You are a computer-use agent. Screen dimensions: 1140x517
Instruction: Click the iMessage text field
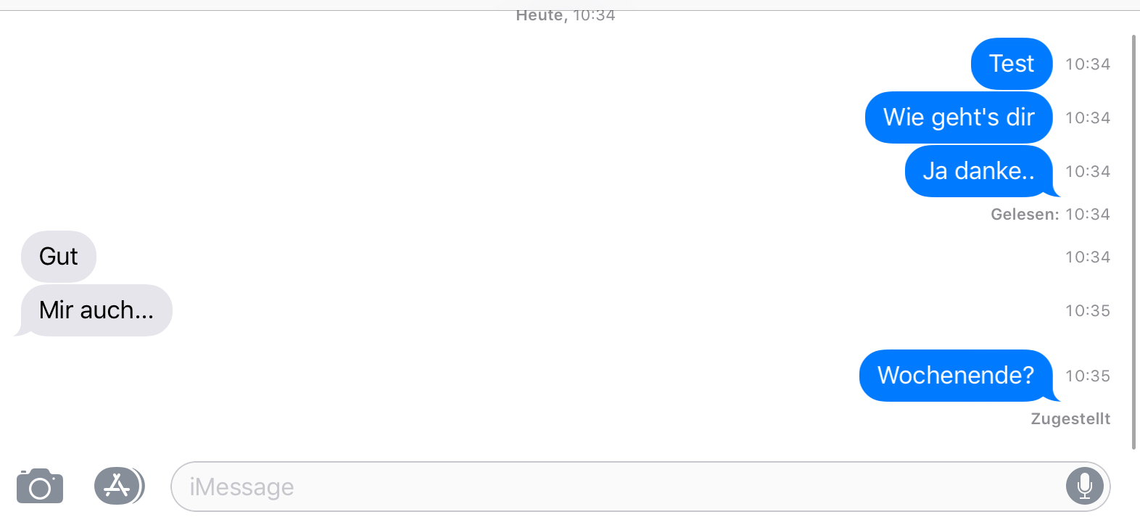pyautogui.click(x=640, y=487)
